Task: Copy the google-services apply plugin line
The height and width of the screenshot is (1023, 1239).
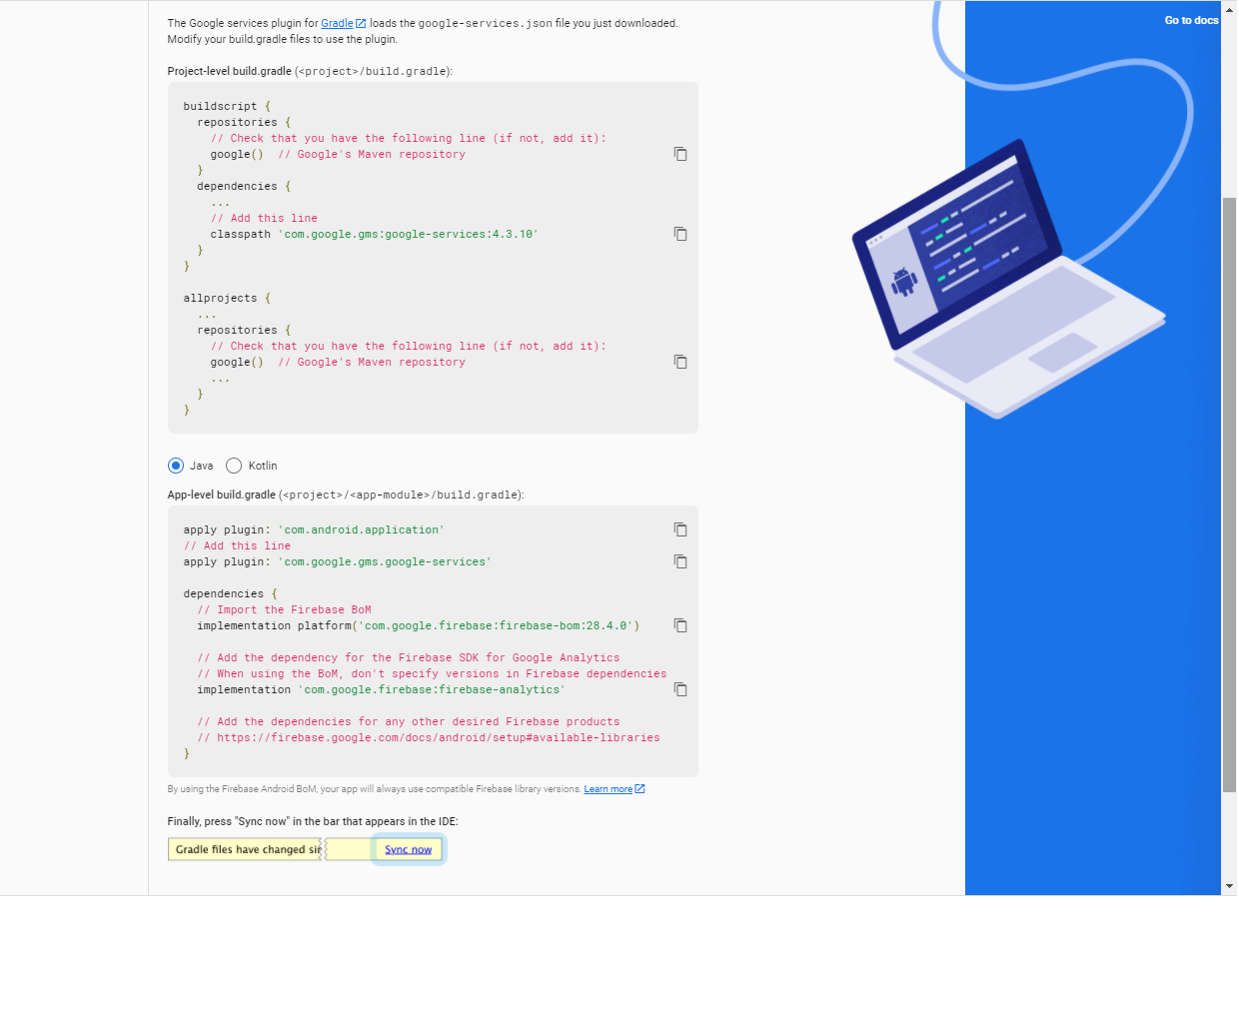Action: [680, 561]
